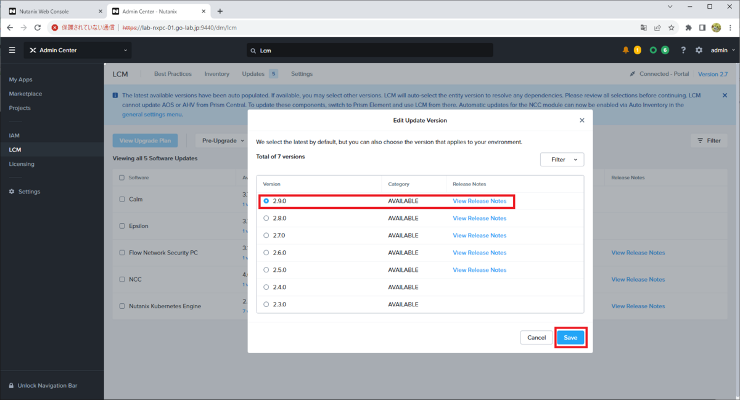Screen dimensions: 740x400
Task: Open the help question mark icon
Action: click(x=683, y=50)
